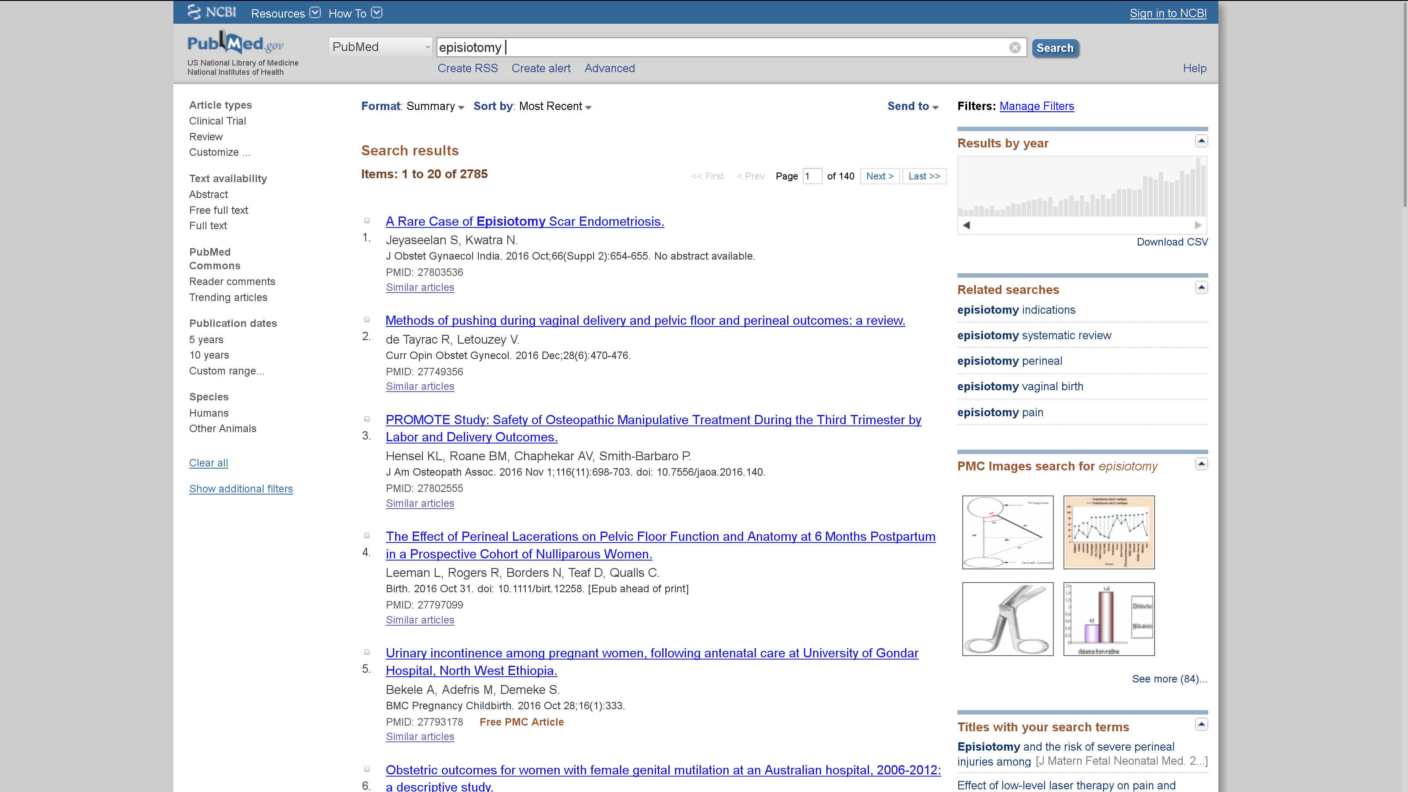Open the perineum diagram thumbnail image
The image size is (1408, 792).
[1007, 532]
